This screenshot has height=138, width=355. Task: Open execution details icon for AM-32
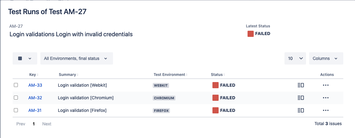[x=301, y=98]
